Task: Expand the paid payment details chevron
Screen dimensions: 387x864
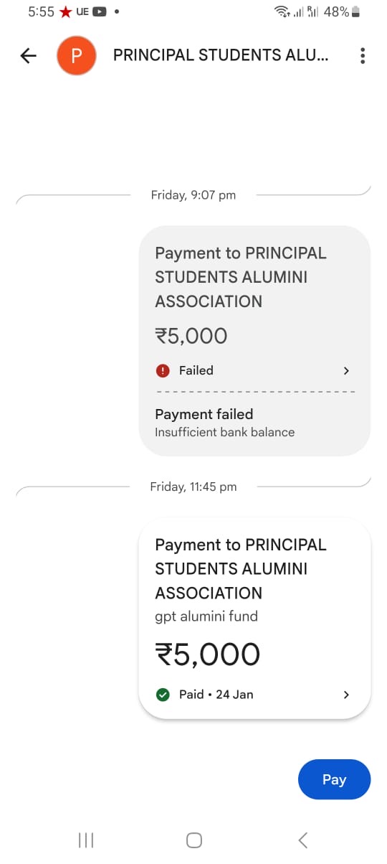Action: [x=346, y=695]
